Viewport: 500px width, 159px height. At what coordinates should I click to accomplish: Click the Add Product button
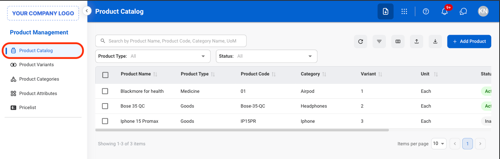pos(469,41)
